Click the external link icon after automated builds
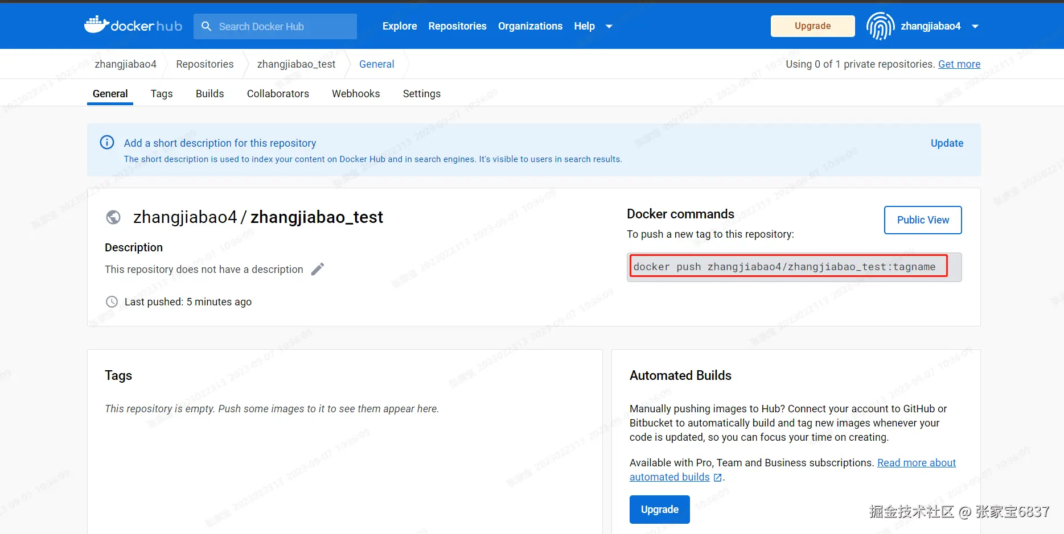This screenshot has height=534, width=1064. 718,478
